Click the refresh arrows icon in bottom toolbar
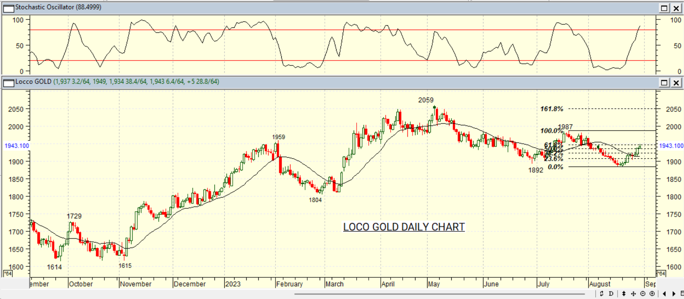 click(x=601, y=294)
